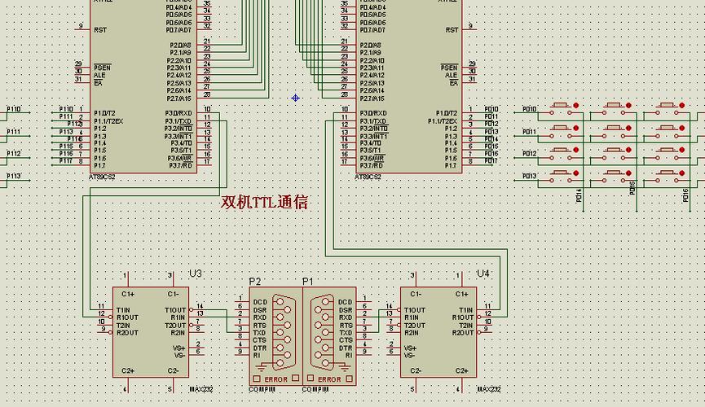Click keypad button at row P013, column P014
This screenshot has height=407, width=705.
pos(560,176)
